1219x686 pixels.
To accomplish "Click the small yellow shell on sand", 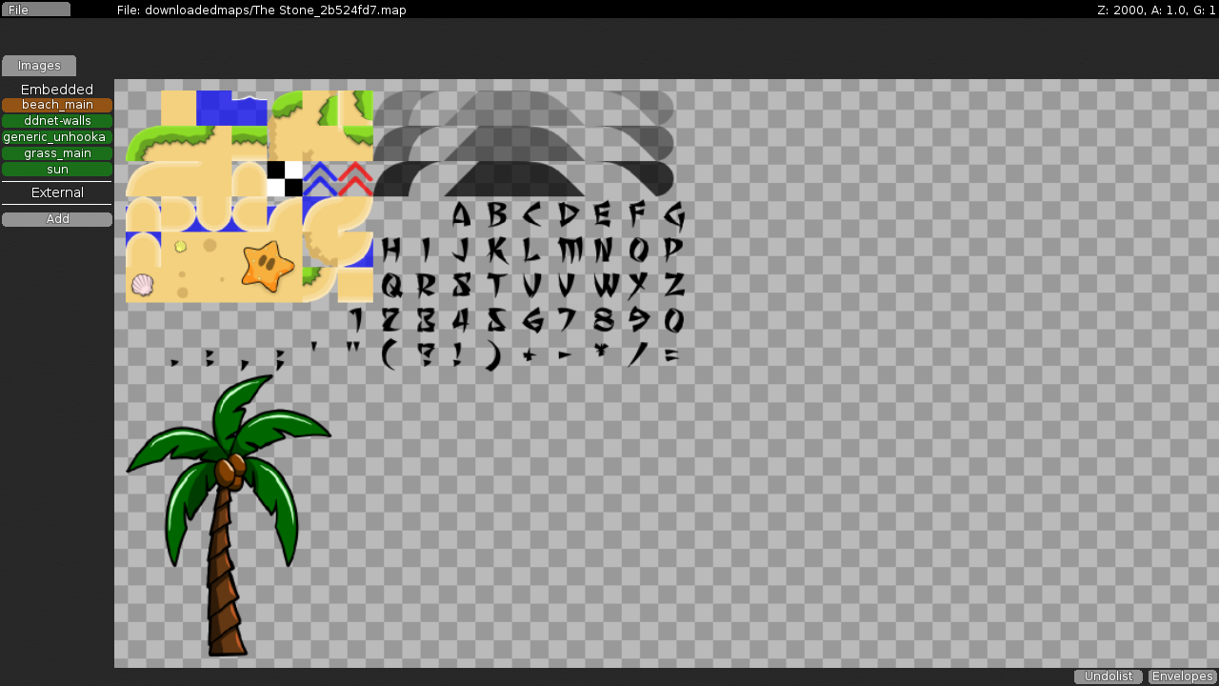I will [180, 247].
